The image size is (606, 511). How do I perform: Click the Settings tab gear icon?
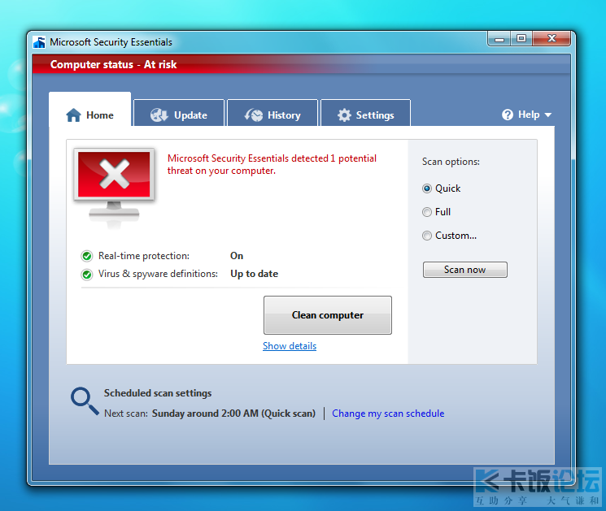point(344,115)
